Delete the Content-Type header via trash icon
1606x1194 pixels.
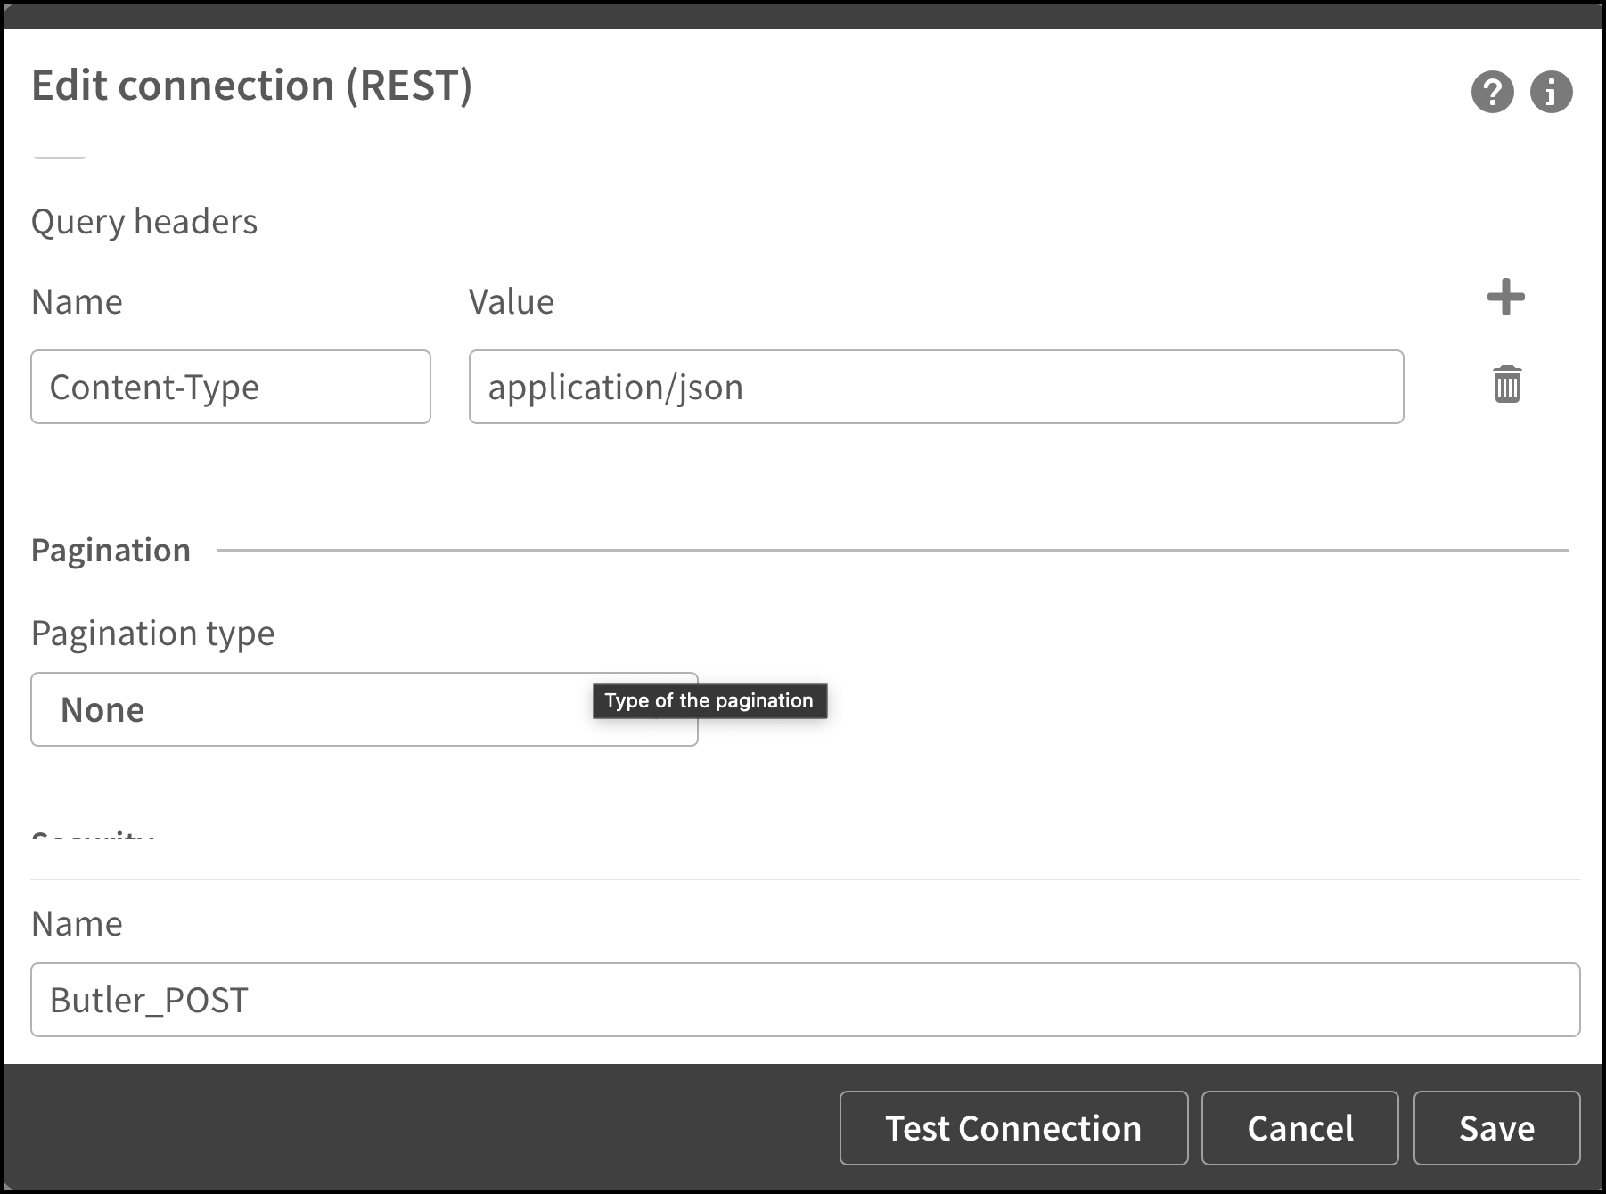[1506, 387]
